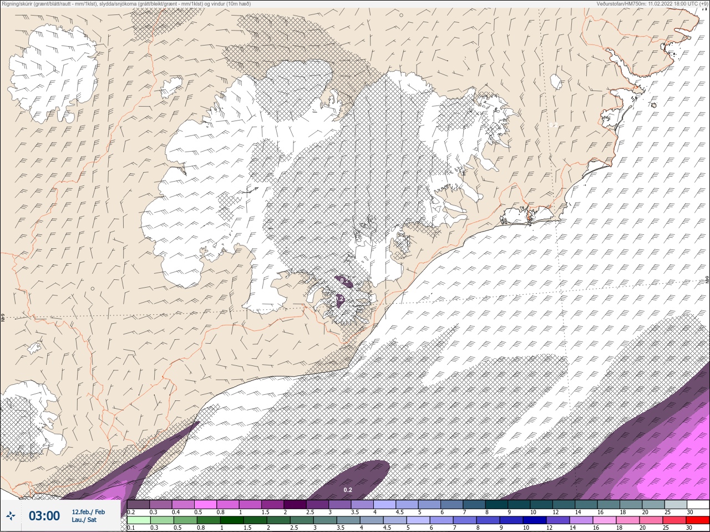Click the '4.5' value label on the lower scale

tap(387, 528)
